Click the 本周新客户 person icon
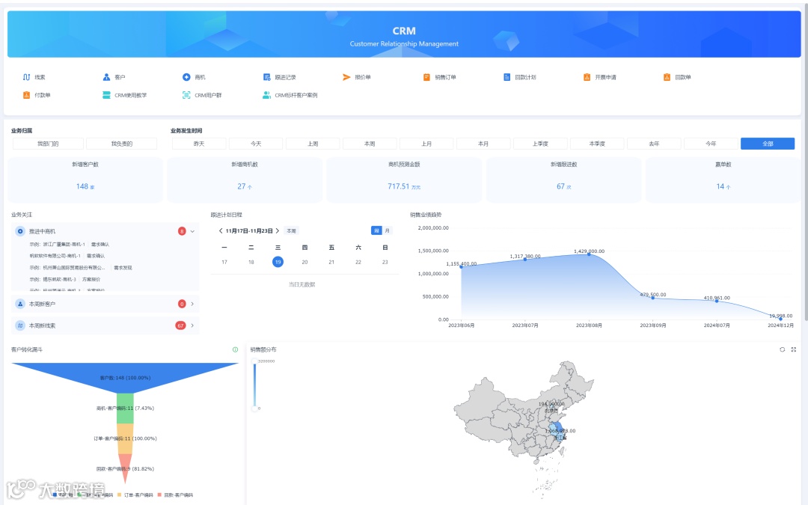 pyautogui.click(x=20, y=304)
